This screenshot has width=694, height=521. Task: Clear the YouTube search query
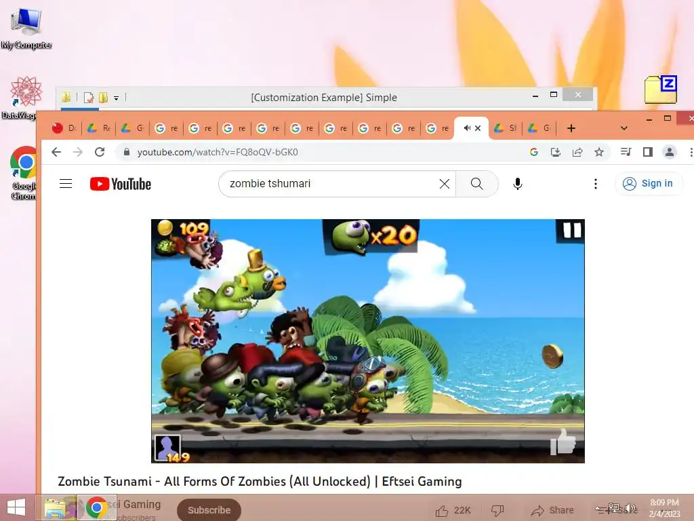tap(445, 183)
